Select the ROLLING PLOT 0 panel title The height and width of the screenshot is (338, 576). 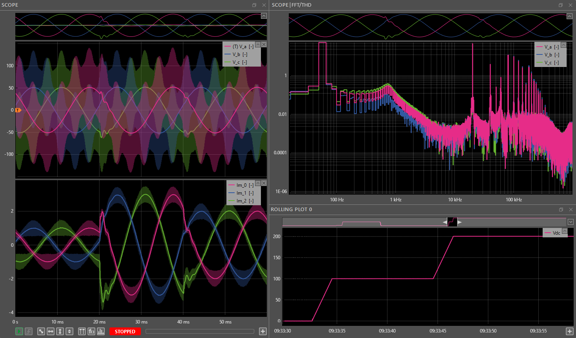(x=291, y=210)
